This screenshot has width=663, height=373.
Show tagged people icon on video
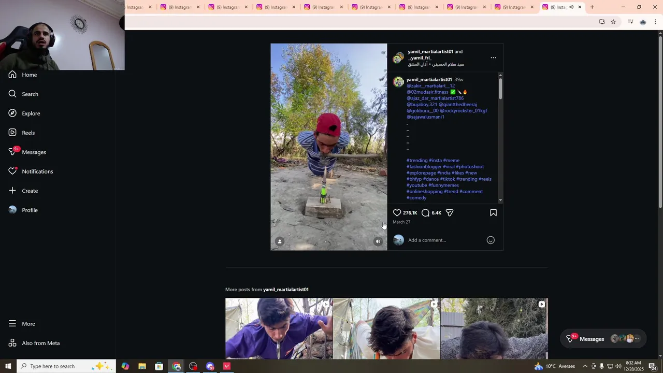280,241
